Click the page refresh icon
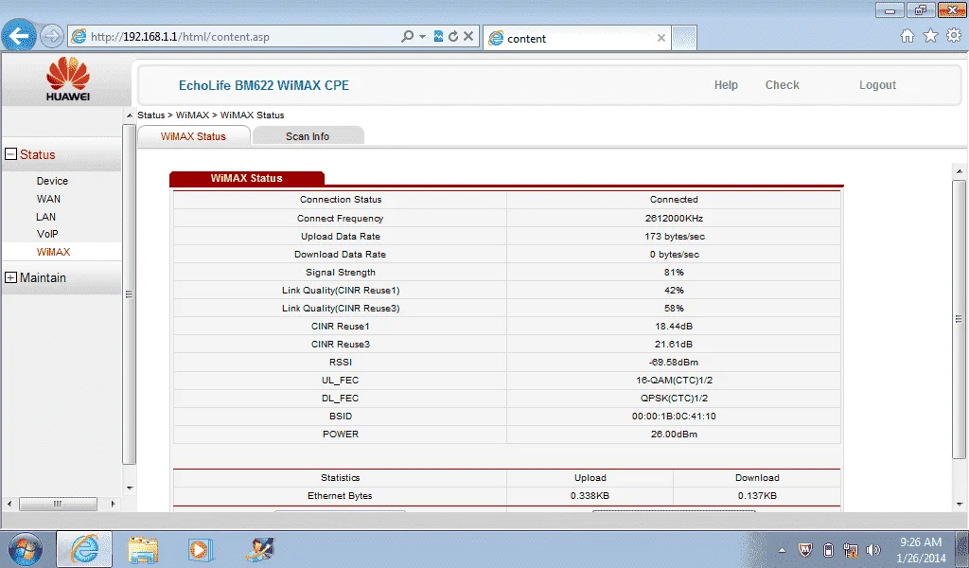 point(453,37)
